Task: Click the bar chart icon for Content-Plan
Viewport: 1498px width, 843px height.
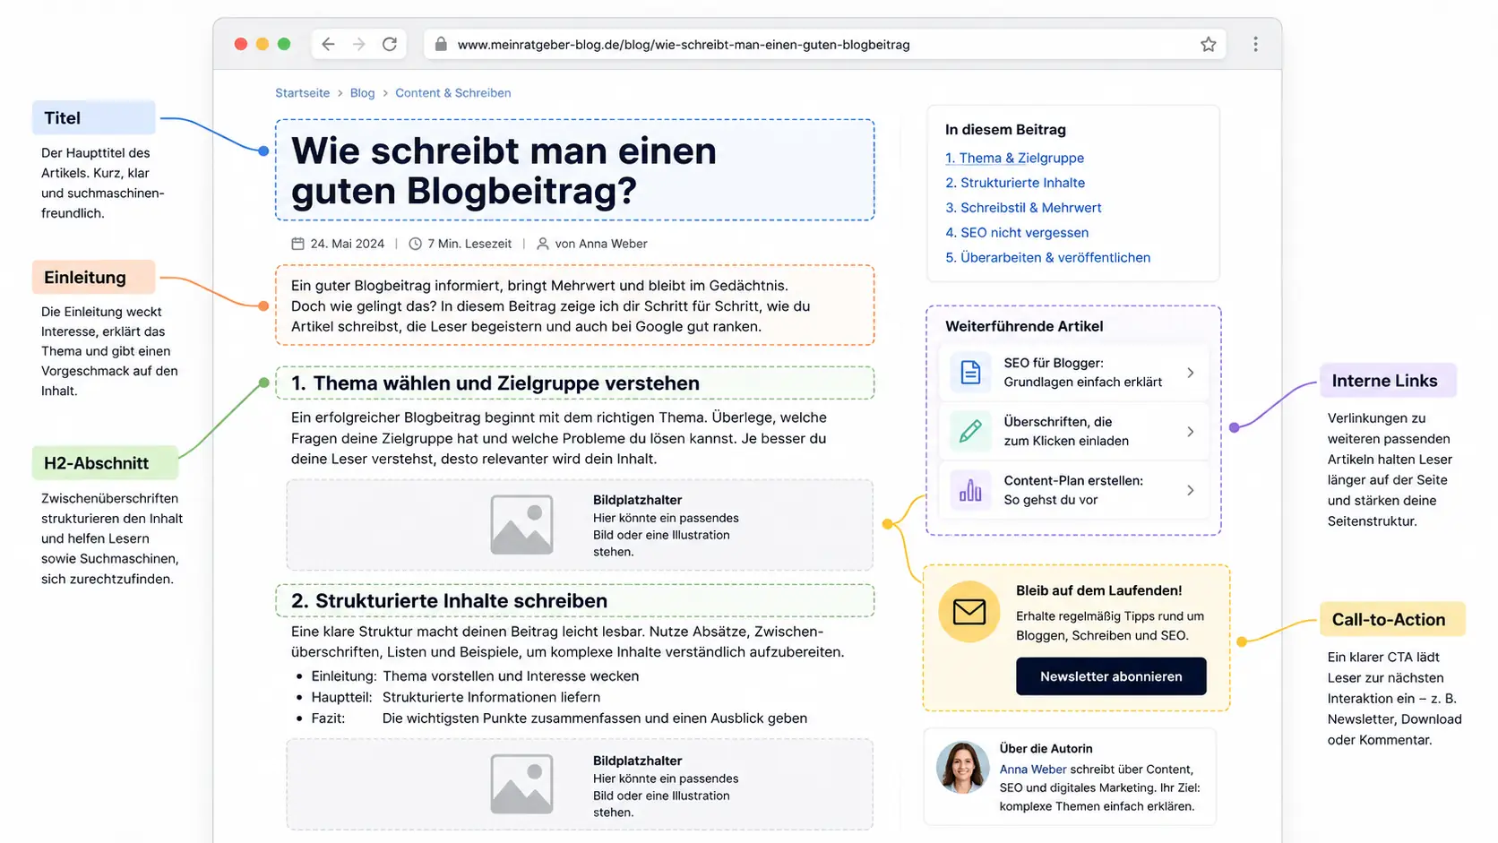Action: pyautogui.click(x=970, y=490)
